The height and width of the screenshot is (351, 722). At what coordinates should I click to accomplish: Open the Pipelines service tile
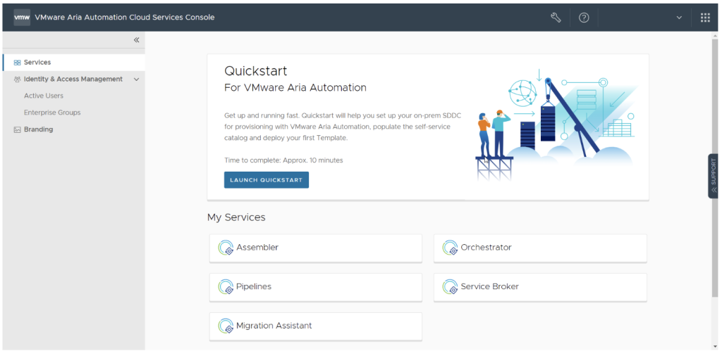[315, 287]
